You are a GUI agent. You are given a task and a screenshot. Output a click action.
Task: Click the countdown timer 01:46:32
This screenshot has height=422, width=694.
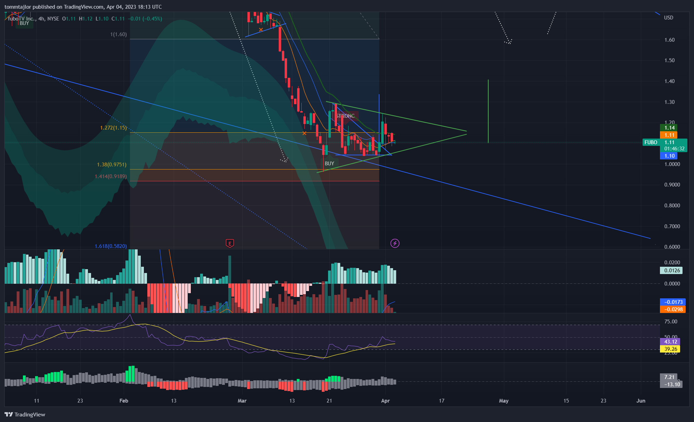tap(674, 149)
